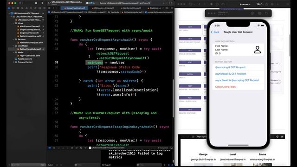
Task: Tap Back in the iPhone simulator
Action: 215,32
